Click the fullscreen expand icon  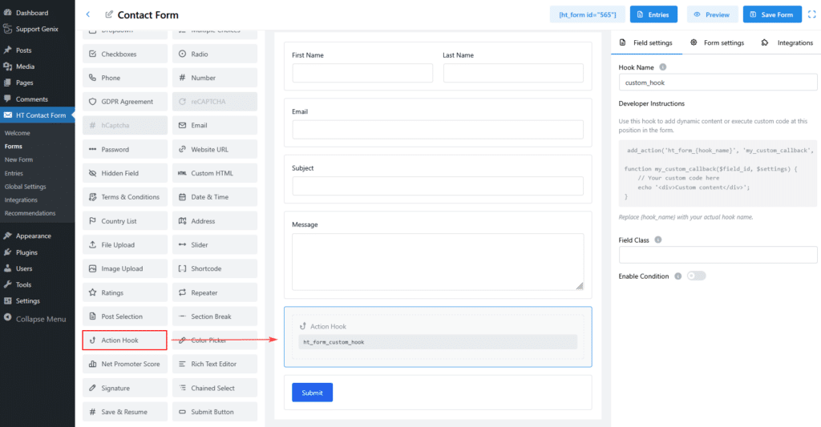pyautogui.click(x=811, y=14)
